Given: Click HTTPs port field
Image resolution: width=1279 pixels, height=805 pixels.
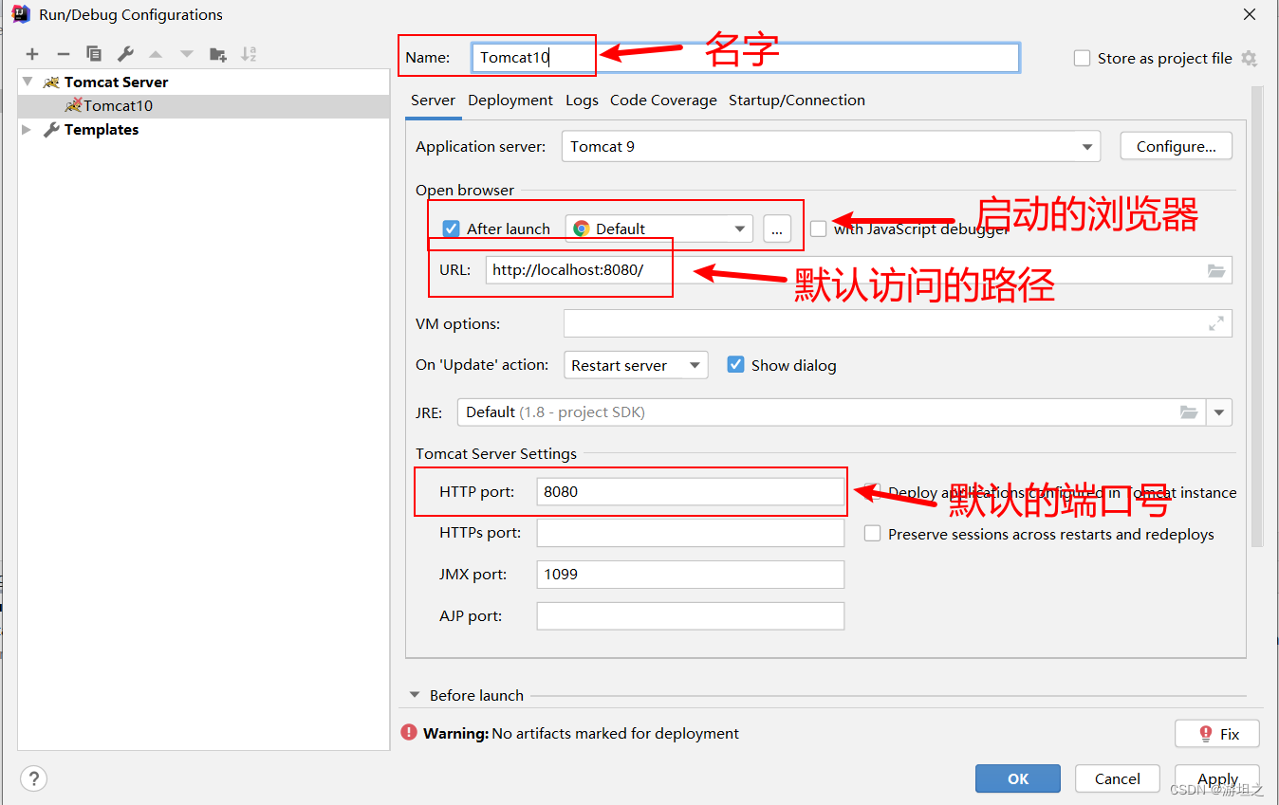Looking at the screenshot, I should [691, 533].
